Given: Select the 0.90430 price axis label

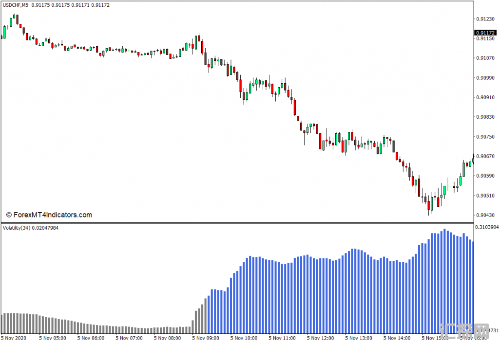Looking at the screenshot, I should (485, 215).
